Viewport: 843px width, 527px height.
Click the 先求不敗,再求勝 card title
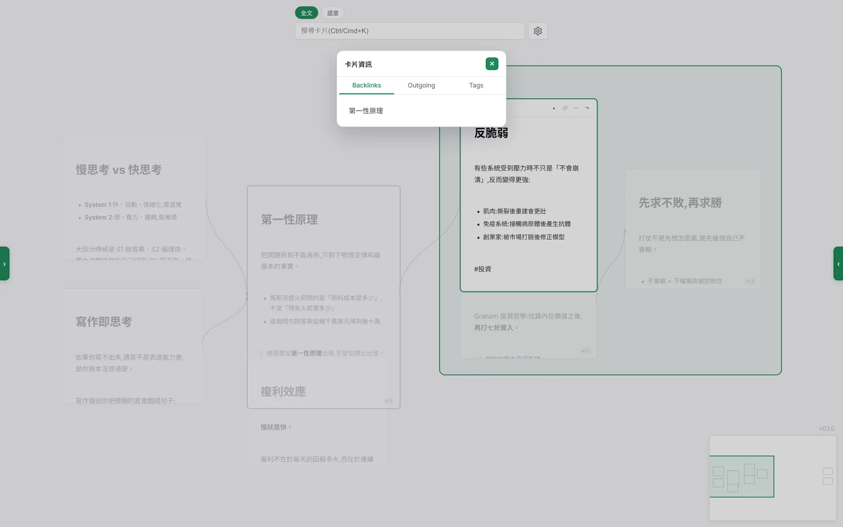coord(680,203)
